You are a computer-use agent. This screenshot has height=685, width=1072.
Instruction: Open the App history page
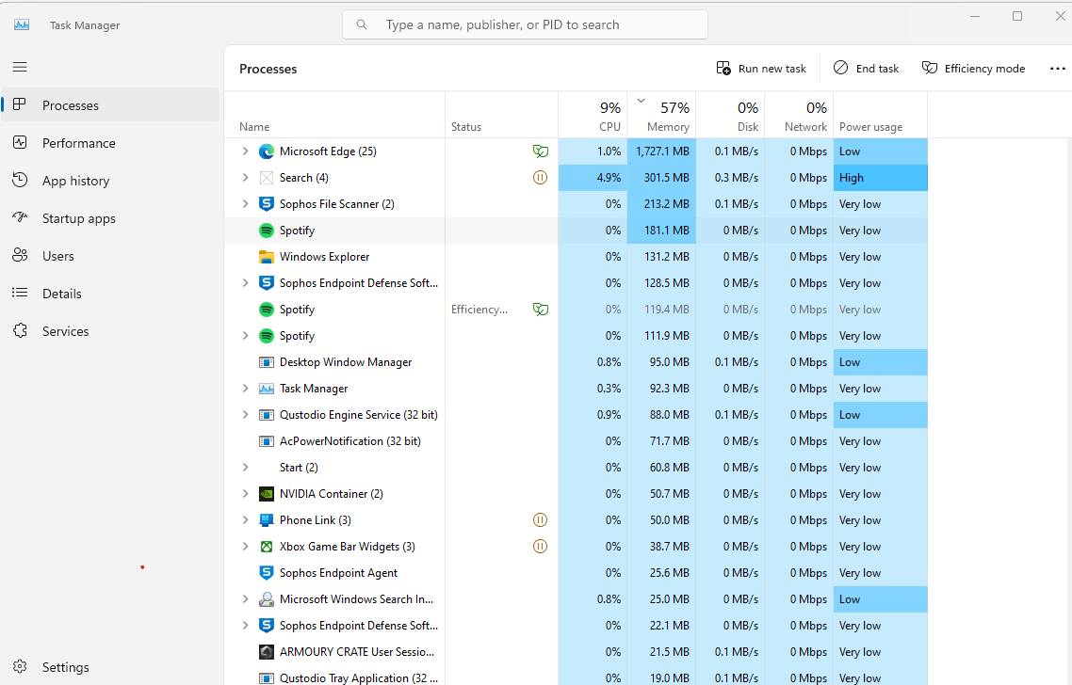(111, 181)
